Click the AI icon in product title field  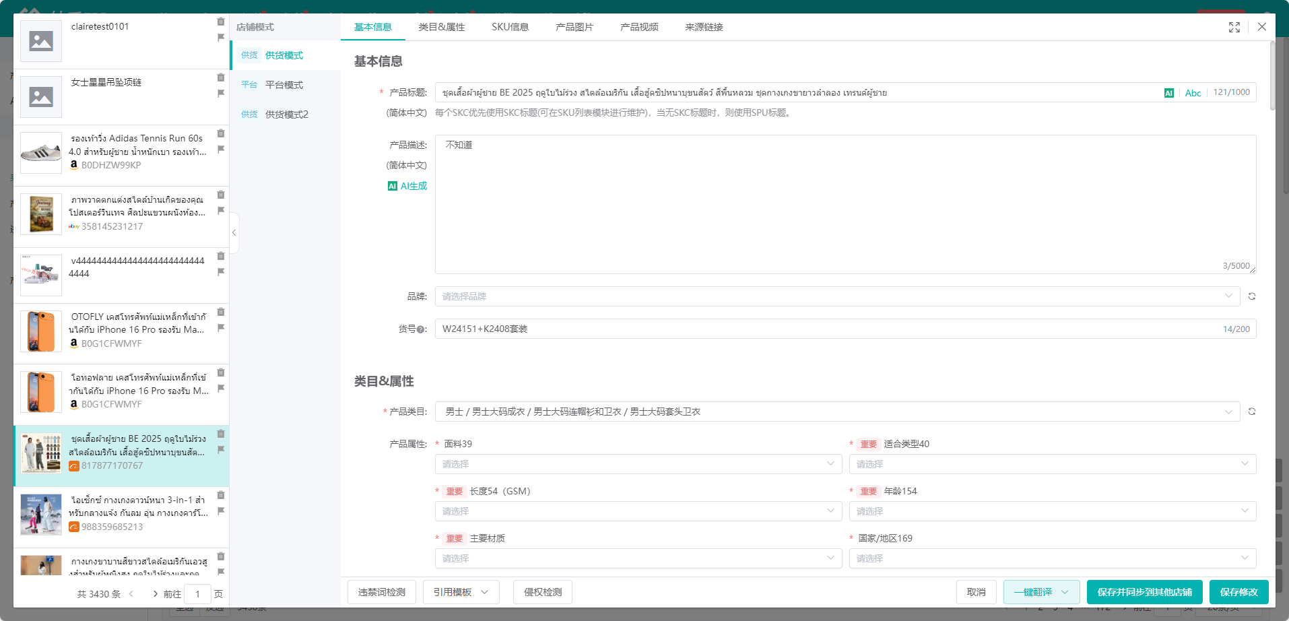[x=1168, y=93]
